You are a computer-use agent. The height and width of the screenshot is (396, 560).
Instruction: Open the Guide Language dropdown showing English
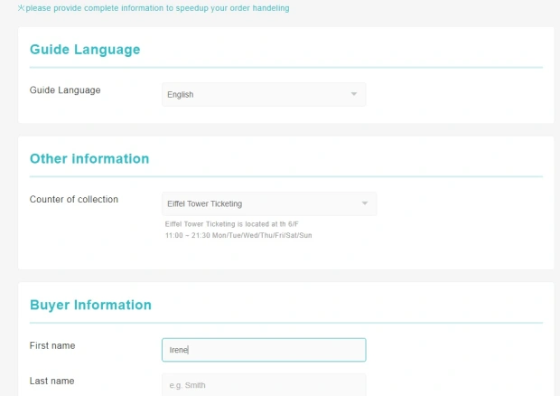[x=264, y=94]
